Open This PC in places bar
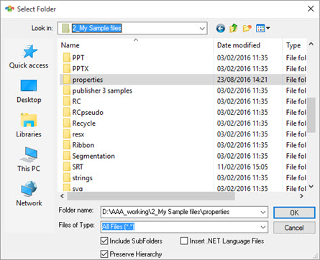This screenshot has width=320, height=260. (29, 159)
